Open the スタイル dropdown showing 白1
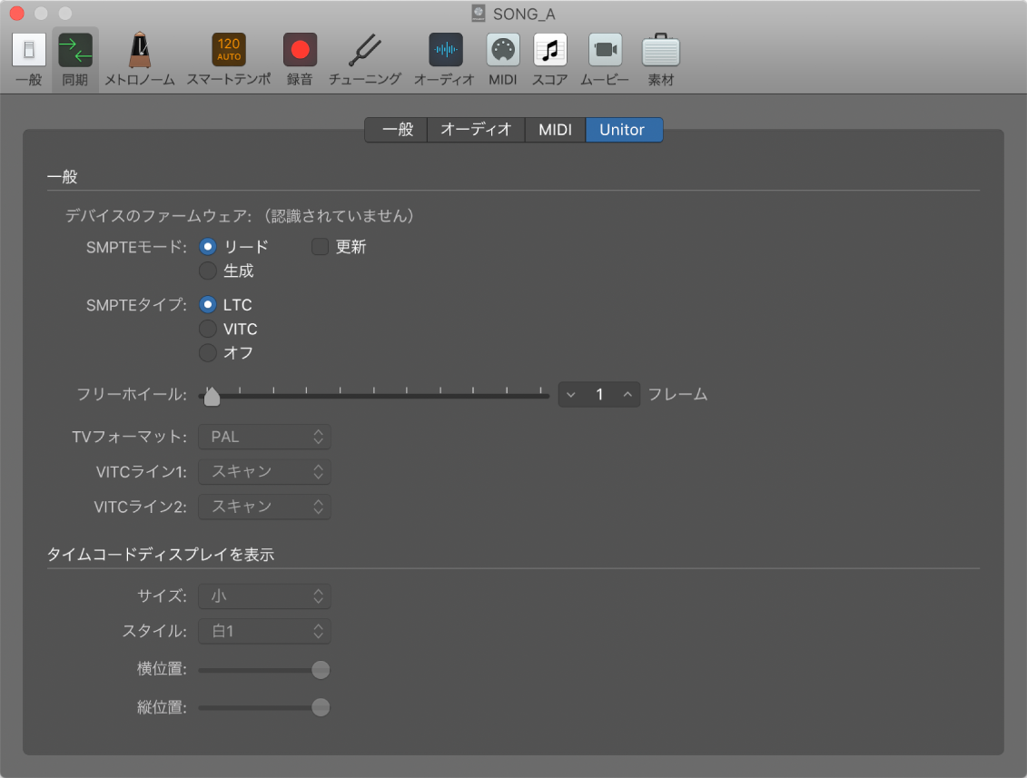Viewport: 1027px width, 778px height. click(x=264, y=631)
